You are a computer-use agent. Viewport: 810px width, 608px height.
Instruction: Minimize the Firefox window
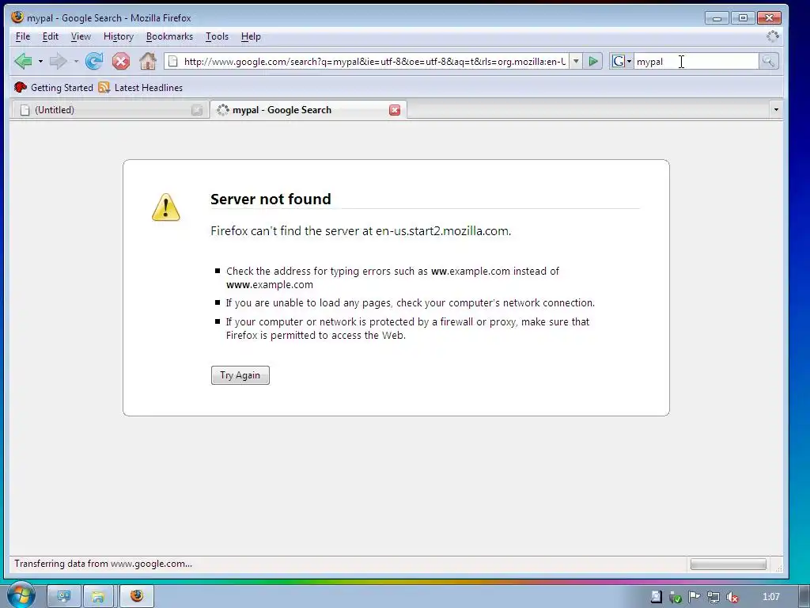[717, 17]
